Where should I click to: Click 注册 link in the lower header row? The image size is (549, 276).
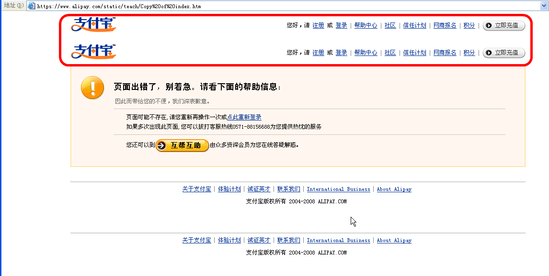pyautogui.click(x=318, y=53)
